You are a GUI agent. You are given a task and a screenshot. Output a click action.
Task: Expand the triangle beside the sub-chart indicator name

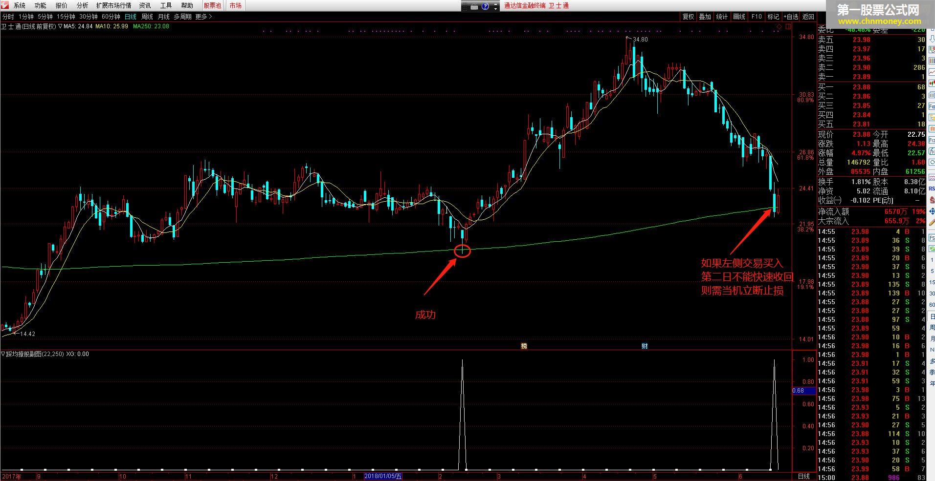pyautogui.click(x=3, y=354)
